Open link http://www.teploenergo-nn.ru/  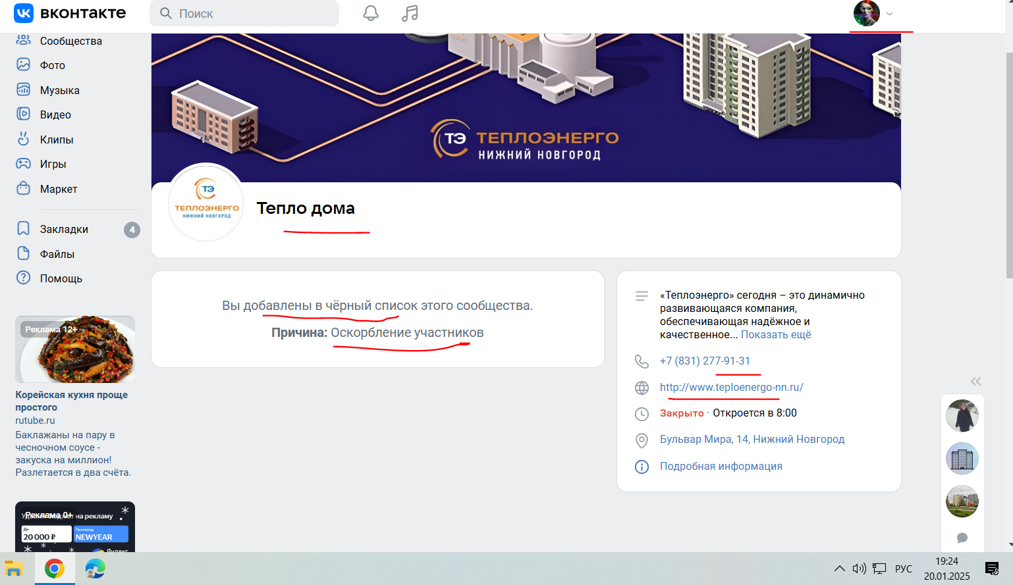pos(732,387)
